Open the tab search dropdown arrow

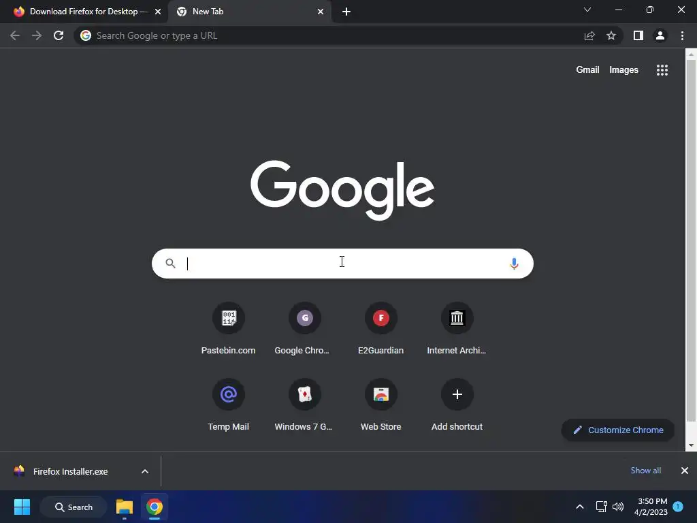(587, 10)
